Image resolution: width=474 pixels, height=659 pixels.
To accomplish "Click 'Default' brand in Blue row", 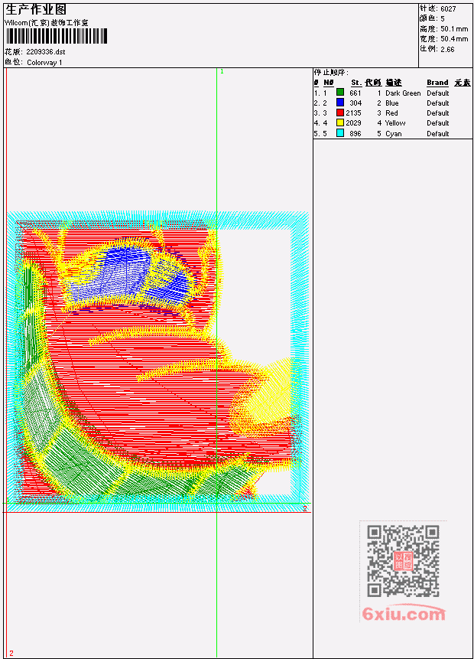I will (437, 103).
